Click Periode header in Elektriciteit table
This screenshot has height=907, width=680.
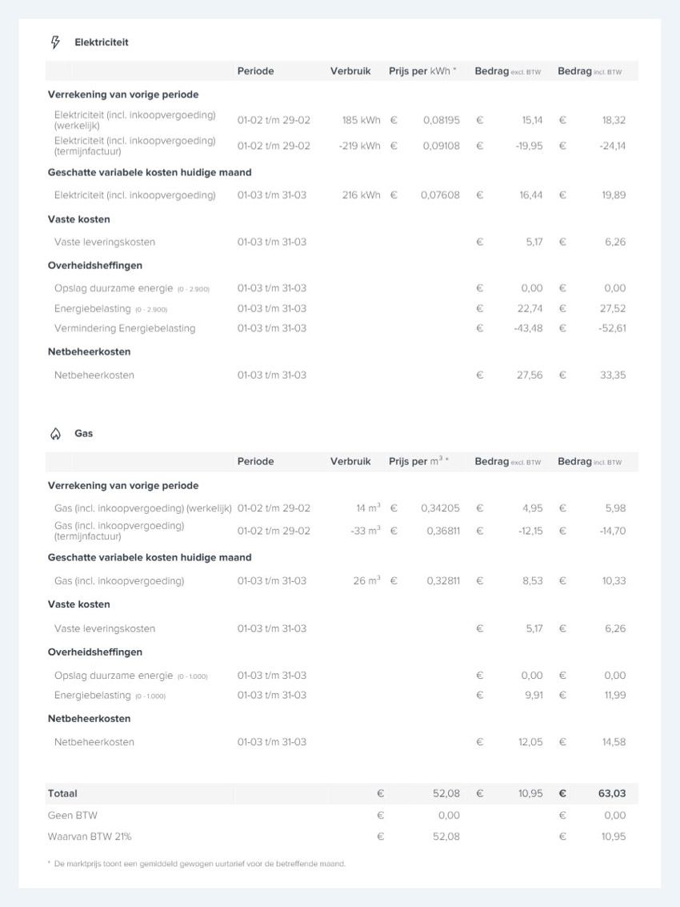pos(255,71)
